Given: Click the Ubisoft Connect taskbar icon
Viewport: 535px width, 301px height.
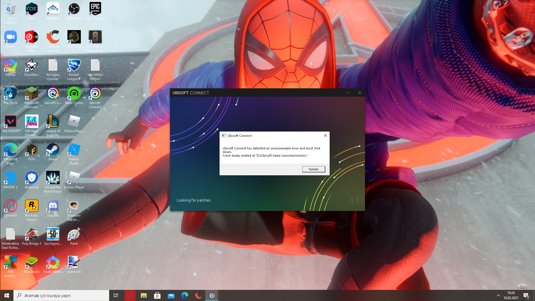Looking at the screenshot, I should (212, 295).
